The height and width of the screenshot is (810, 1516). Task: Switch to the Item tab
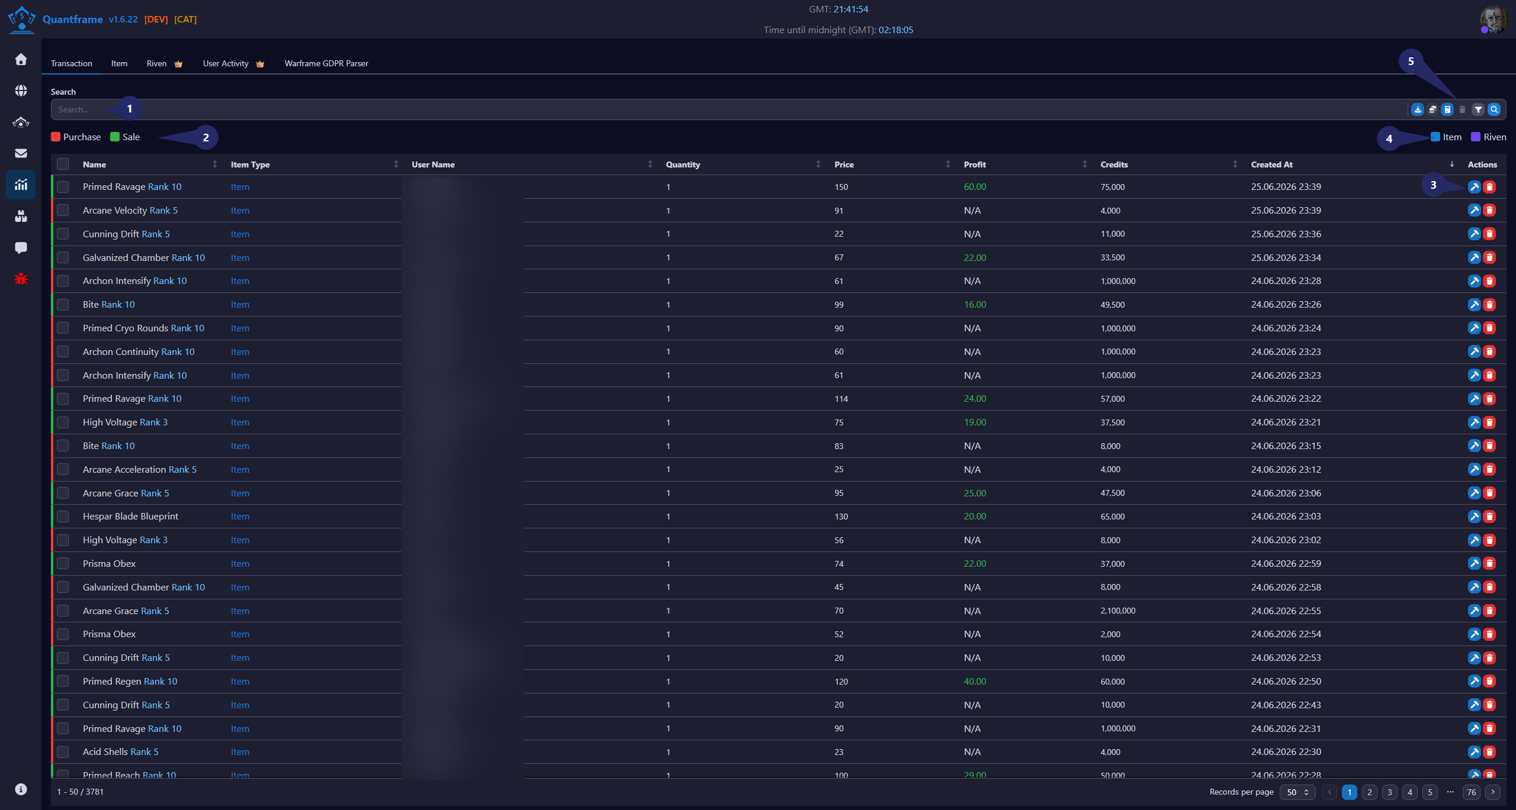(x=119, y=63)
